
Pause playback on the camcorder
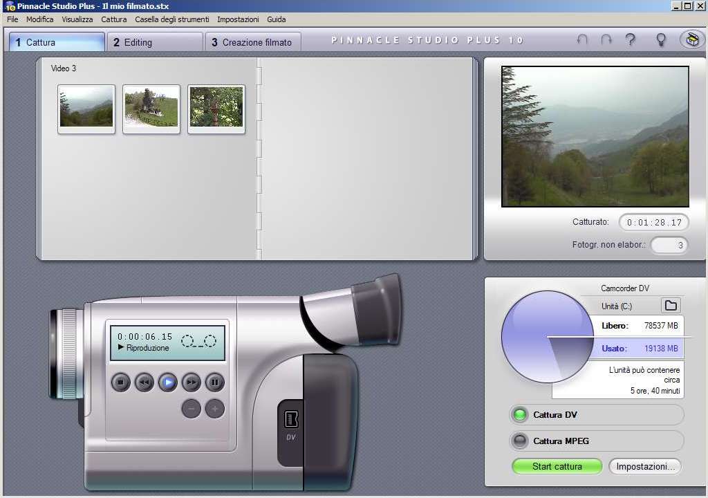215,382
